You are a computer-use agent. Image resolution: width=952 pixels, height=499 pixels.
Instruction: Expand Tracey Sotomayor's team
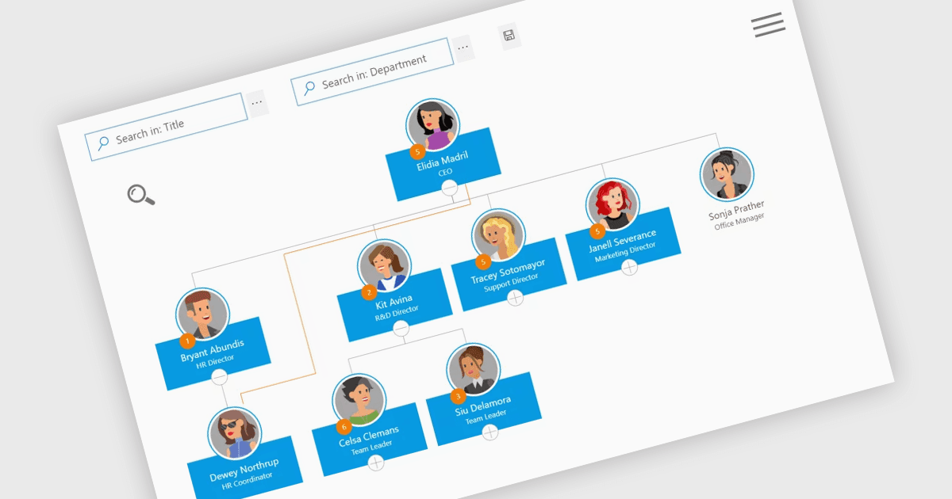(x=515, y=299)
